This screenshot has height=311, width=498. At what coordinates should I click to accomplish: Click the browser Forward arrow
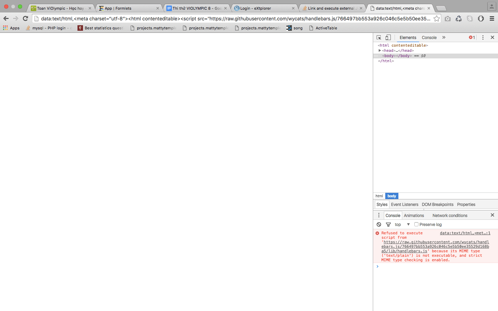(x=16, y=18)
